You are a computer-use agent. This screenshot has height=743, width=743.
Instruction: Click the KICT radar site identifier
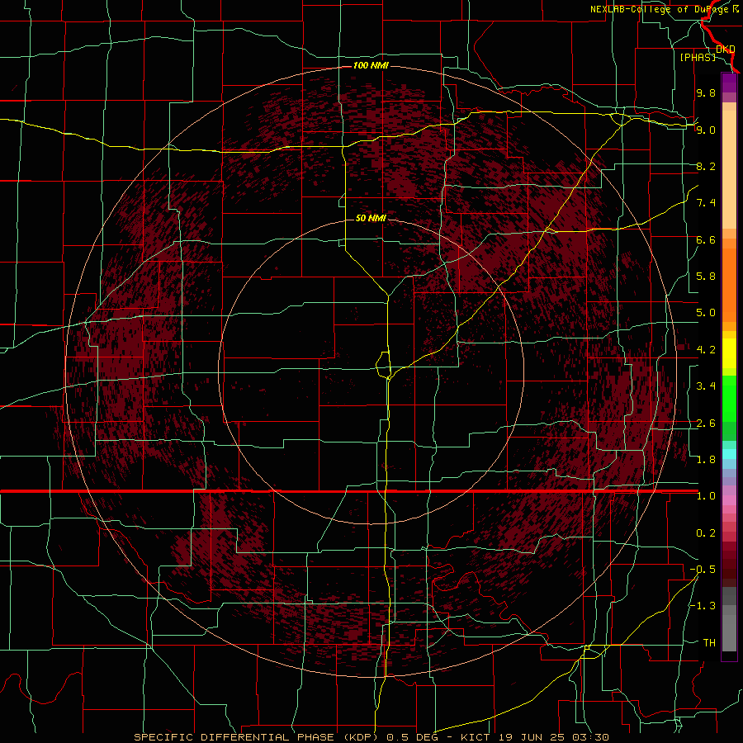pos(476,737)
